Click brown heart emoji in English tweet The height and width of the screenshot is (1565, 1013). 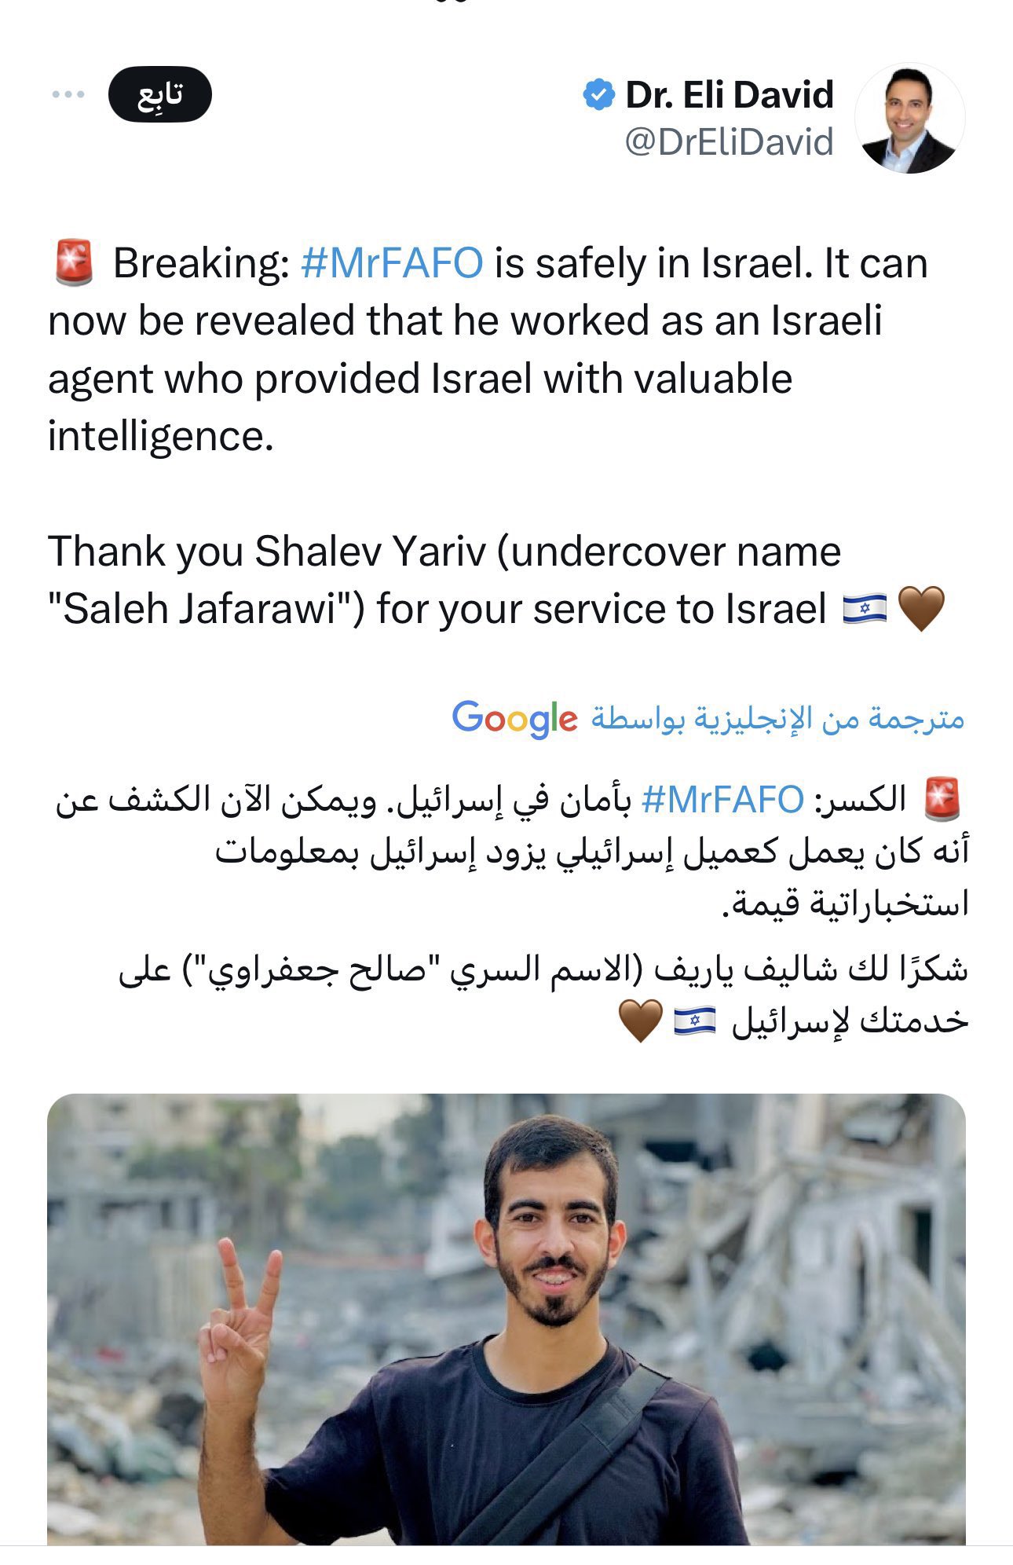coord(920,610)
